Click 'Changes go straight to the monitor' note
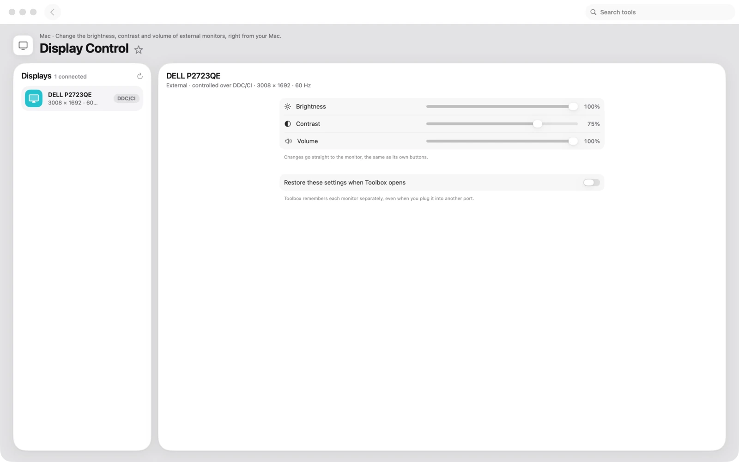The image size is (739, 462). coord(356,157)
